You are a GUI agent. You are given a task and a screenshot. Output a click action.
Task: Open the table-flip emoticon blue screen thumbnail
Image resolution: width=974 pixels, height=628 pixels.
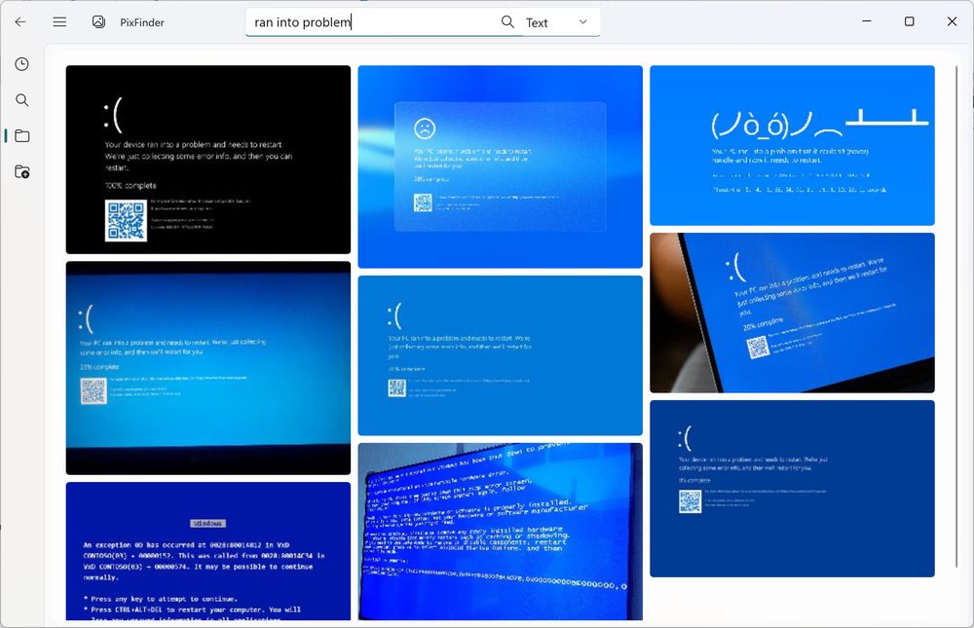(x=792, y=145)
